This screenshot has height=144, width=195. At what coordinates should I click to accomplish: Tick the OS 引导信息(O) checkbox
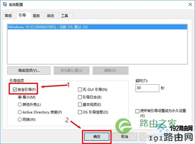(80, 112)
